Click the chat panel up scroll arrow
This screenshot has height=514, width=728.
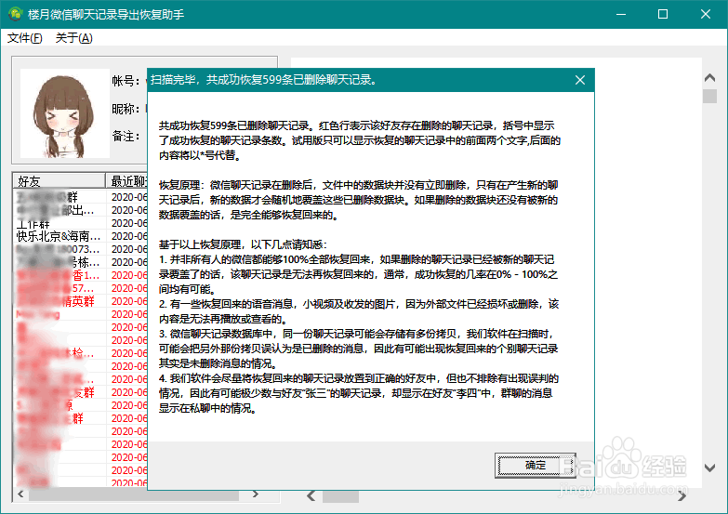pos(709,78)
